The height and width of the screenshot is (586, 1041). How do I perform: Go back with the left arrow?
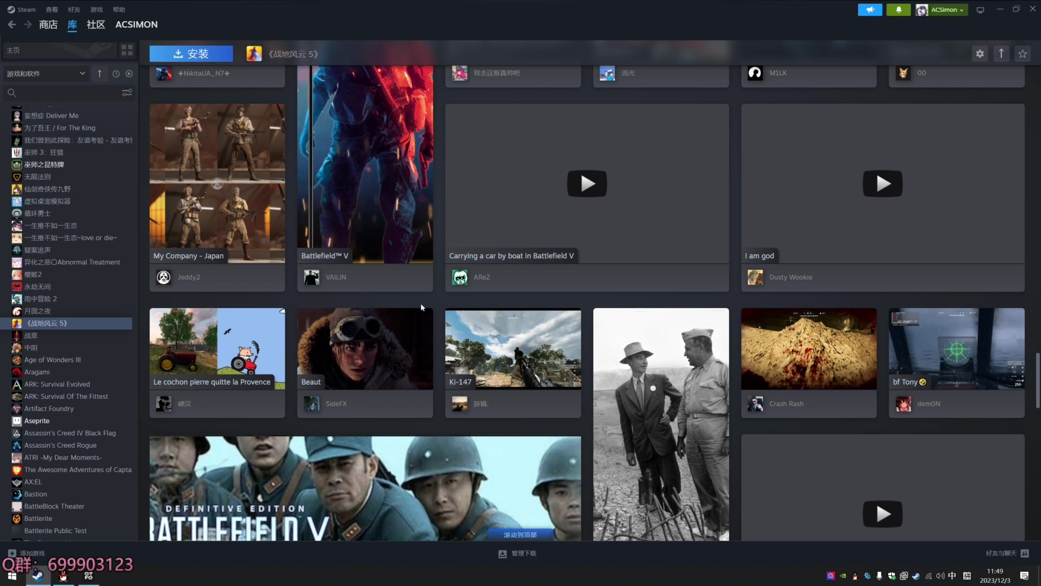click(12, 24)
